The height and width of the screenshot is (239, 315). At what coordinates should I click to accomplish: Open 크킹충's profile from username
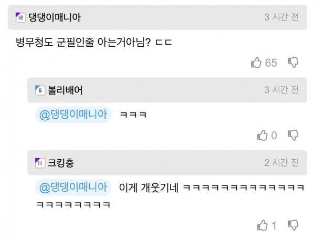(61, 163)
